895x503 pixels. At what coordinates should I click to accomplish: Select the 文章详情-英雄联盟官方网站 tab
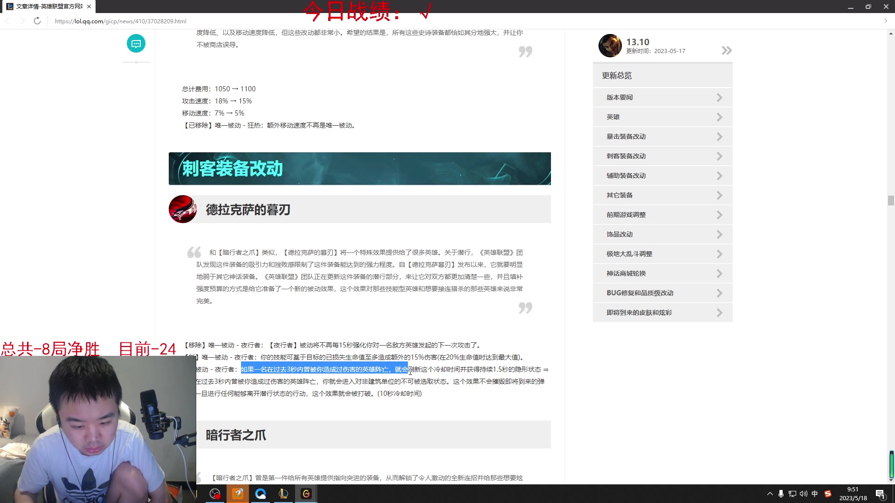pyautogui.click(x=49, y=7)
